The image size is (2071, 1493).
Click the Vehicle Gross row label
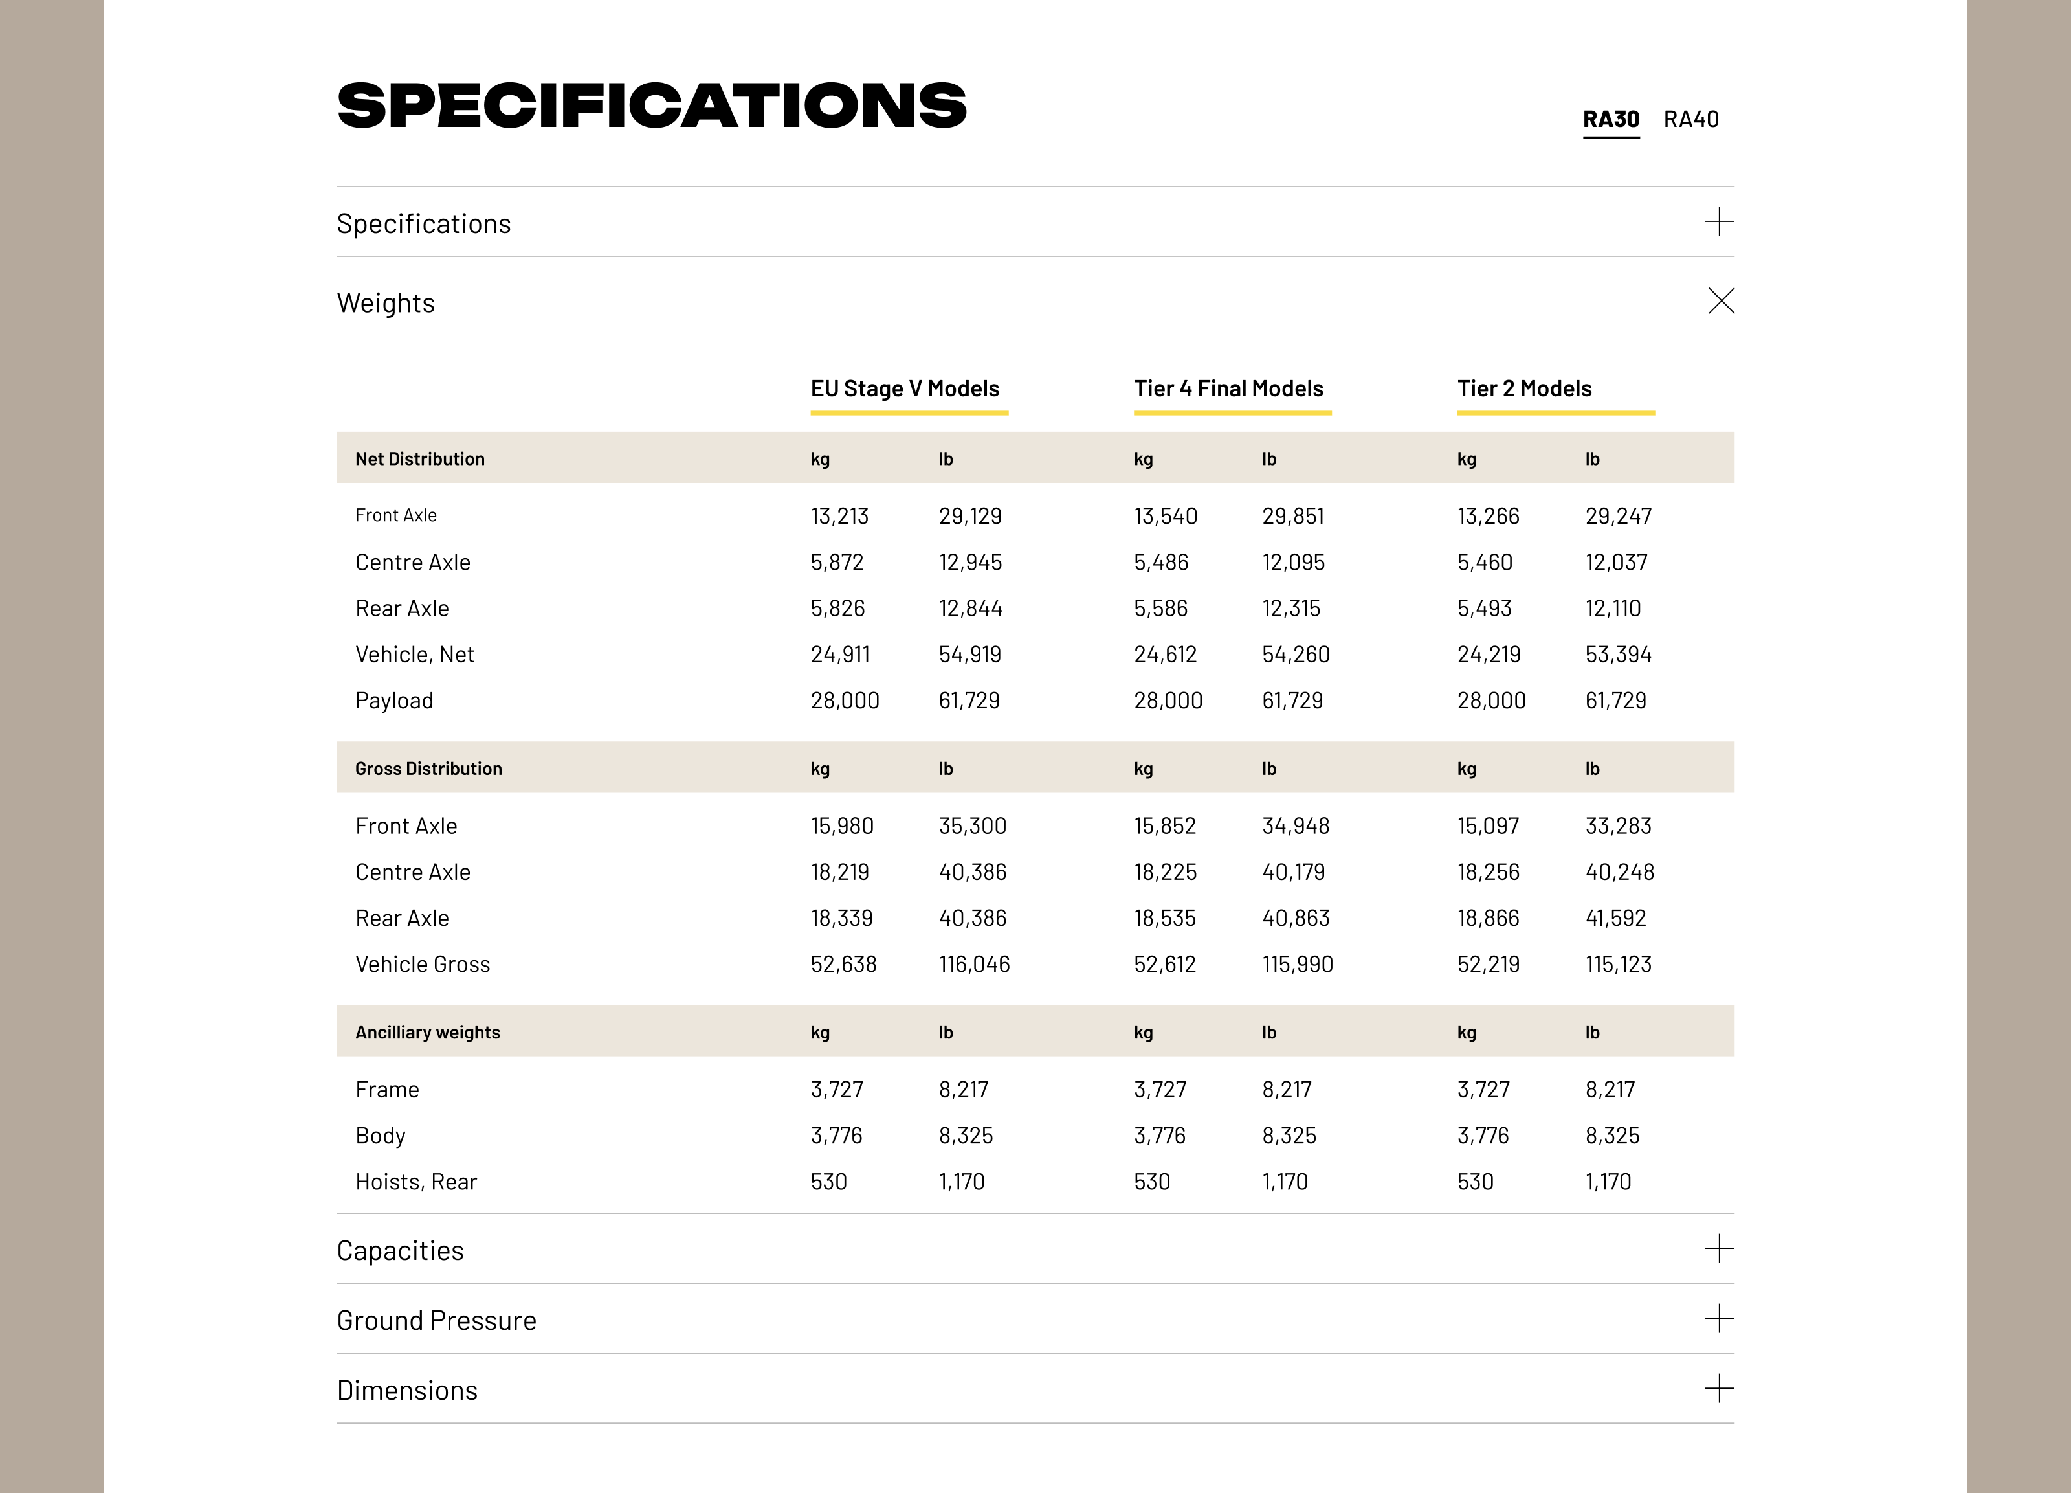423,965
